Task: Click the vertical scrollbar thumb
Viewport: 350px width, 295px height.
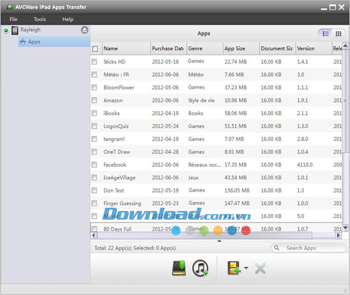Action: (x=346, y=101)
